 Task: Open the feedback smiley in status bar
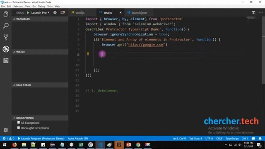click(253, 139)
